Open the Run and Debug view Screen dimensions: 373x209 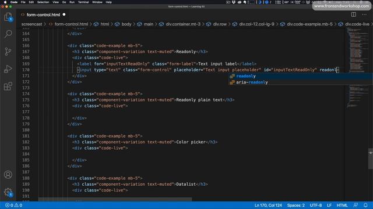point(8,69)
